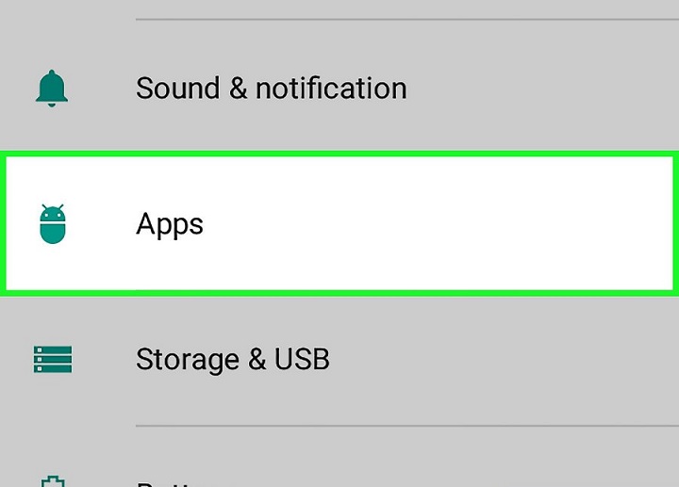Tap the bell icon for Sound & notification
This screenshot has width=679, height=487.
[x=52, y=89]
